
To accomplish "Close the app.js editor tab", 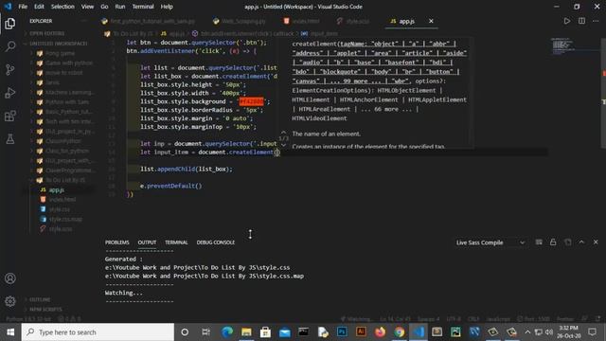I will (431, 21).
